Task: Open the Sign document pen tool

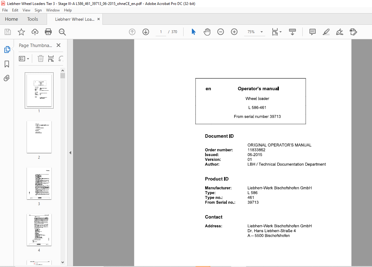Action: coord(340,32)
